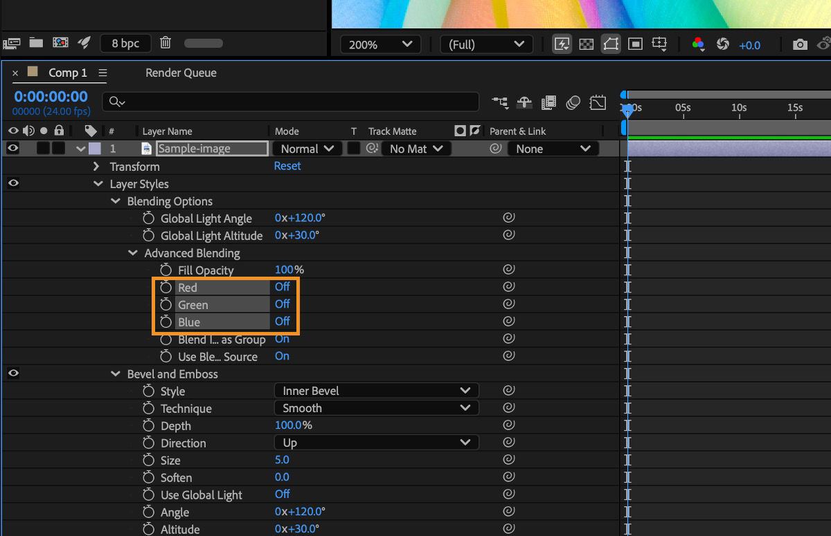Viewport: 831px width, 536px height.
Task: Click the Delete selected project items trash icon
Action: click(166, 43)
